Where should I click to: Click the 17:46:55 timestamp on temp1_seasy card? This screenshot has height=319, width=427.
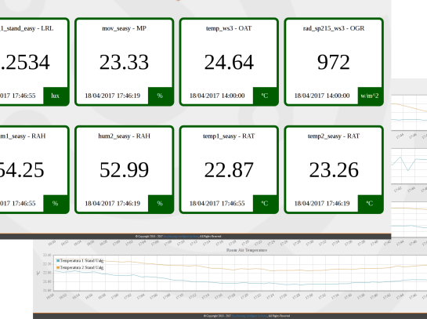pyautogui.click(x=217, y=203)
